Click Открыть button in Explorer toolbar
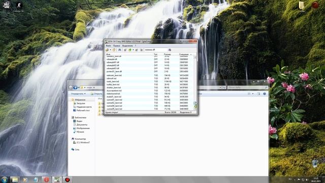This screenshot has height=183, width=325. click(x=96, y=94)
